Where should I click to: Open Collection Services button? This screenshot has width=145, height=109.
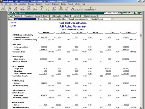coord(90,16)
